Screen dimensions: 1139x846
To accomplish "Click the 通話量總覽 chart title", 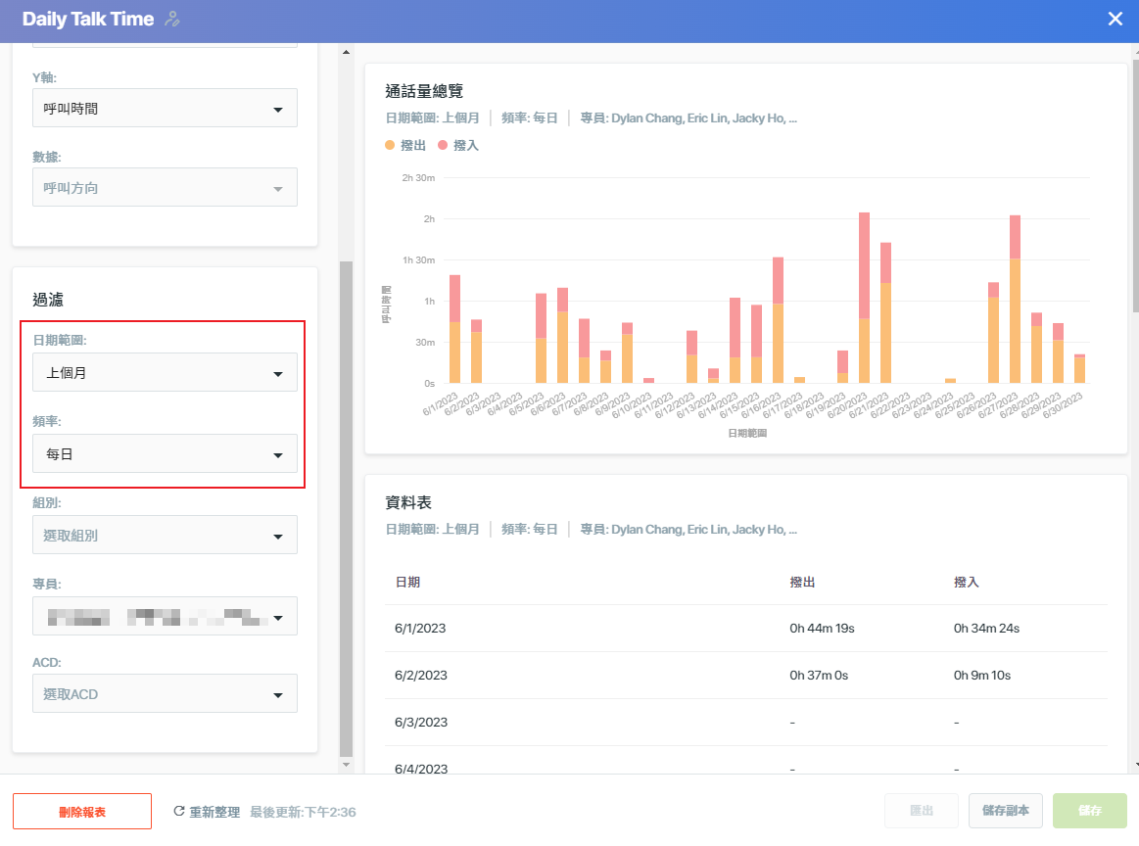I will pos(424,91).
